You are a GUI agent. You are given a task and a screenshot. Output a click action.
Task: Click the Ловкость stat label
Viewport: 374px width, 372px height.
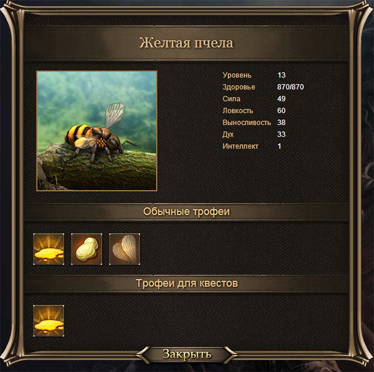(238, 111)
